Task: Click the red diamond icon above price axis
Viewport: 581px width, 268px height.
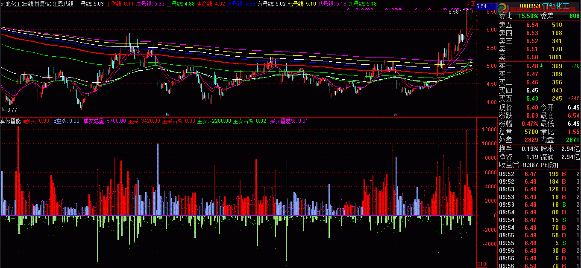Action: coord(467,3)
